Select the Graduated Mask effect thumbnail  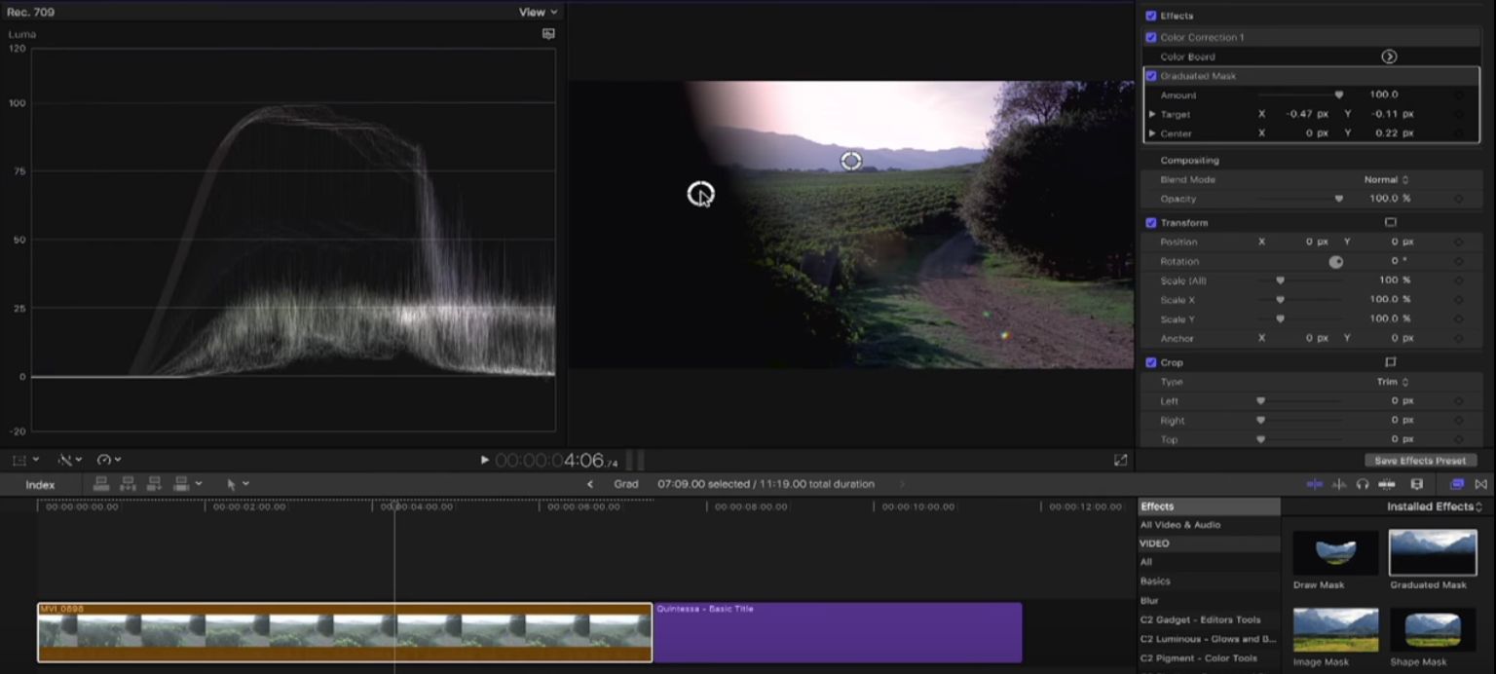tap(1433, 552)
